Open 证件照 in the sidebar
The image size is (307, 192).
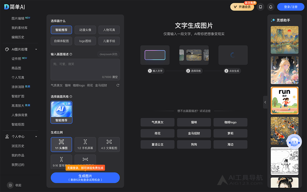click(x=16, y=59)
